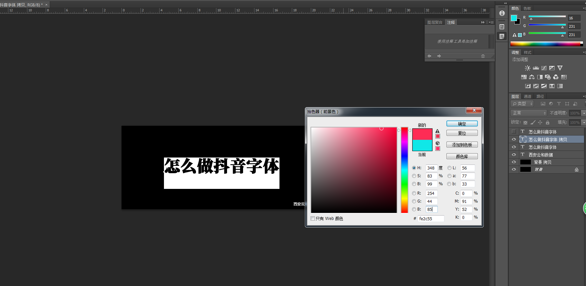The width and height of the screenshot is (586, 286).
Task: Hide the 怎么做抖音字体 拷贝 layer
Action: pos(514,139)
